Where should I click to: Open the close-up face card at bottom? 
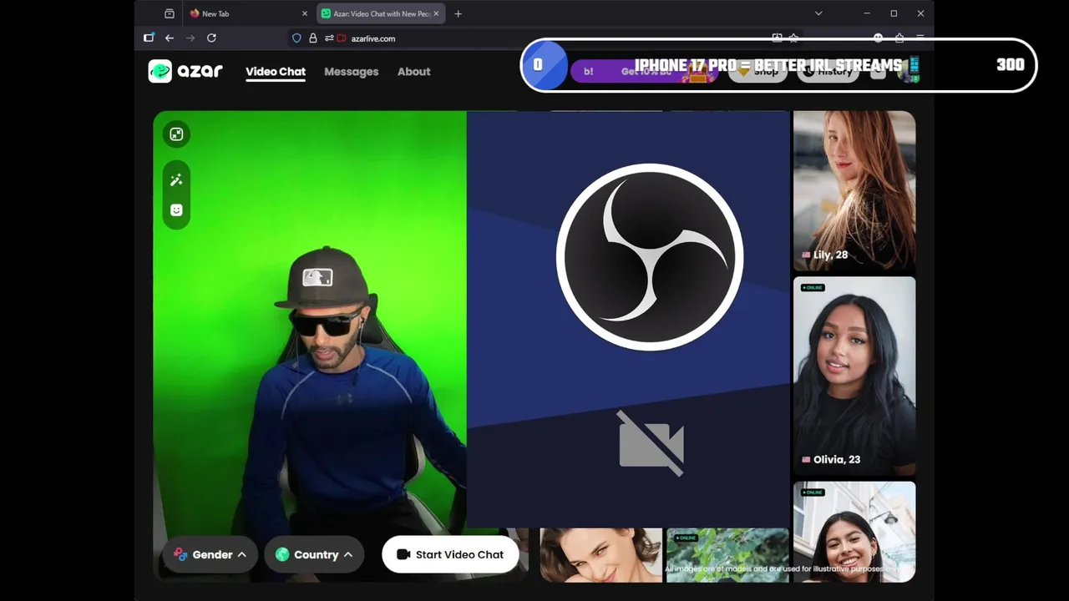tap(600, 554)
